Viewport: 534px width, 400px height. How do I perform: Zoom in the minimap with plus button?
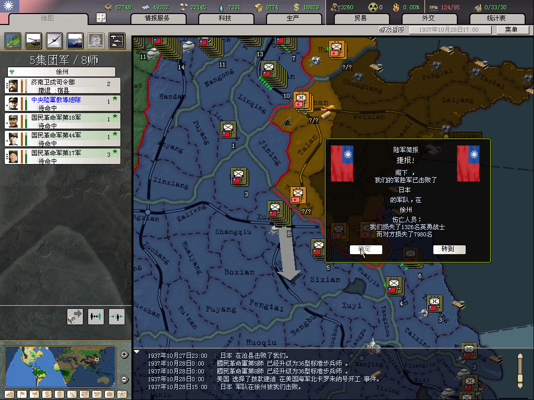(x=124, y=354)
